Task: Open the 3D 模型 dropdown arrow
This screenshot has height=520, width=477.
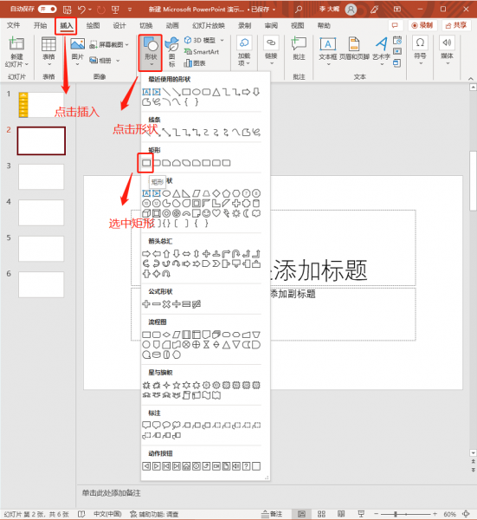Action: coord(222,40)
